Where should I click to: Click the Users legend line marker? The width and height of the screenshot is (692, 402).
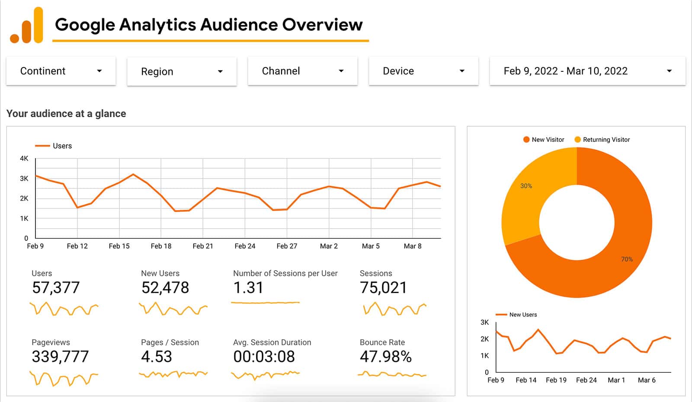pos(42,146)
